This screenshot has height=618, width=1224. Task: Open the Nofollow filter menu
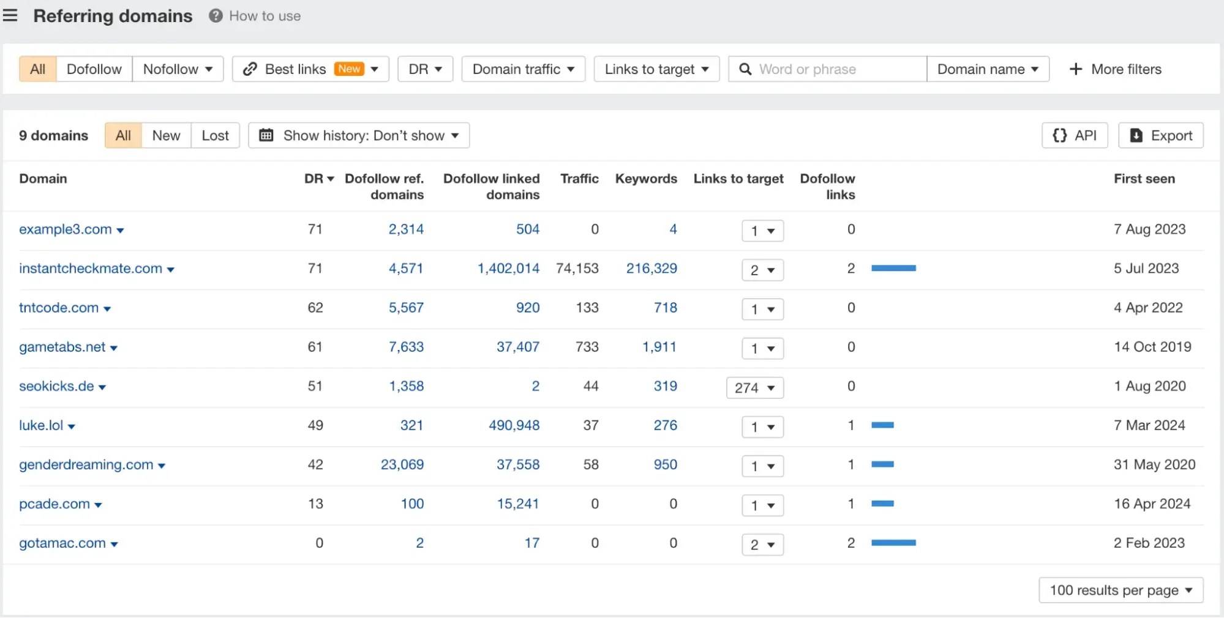click(x=178, y=69)
